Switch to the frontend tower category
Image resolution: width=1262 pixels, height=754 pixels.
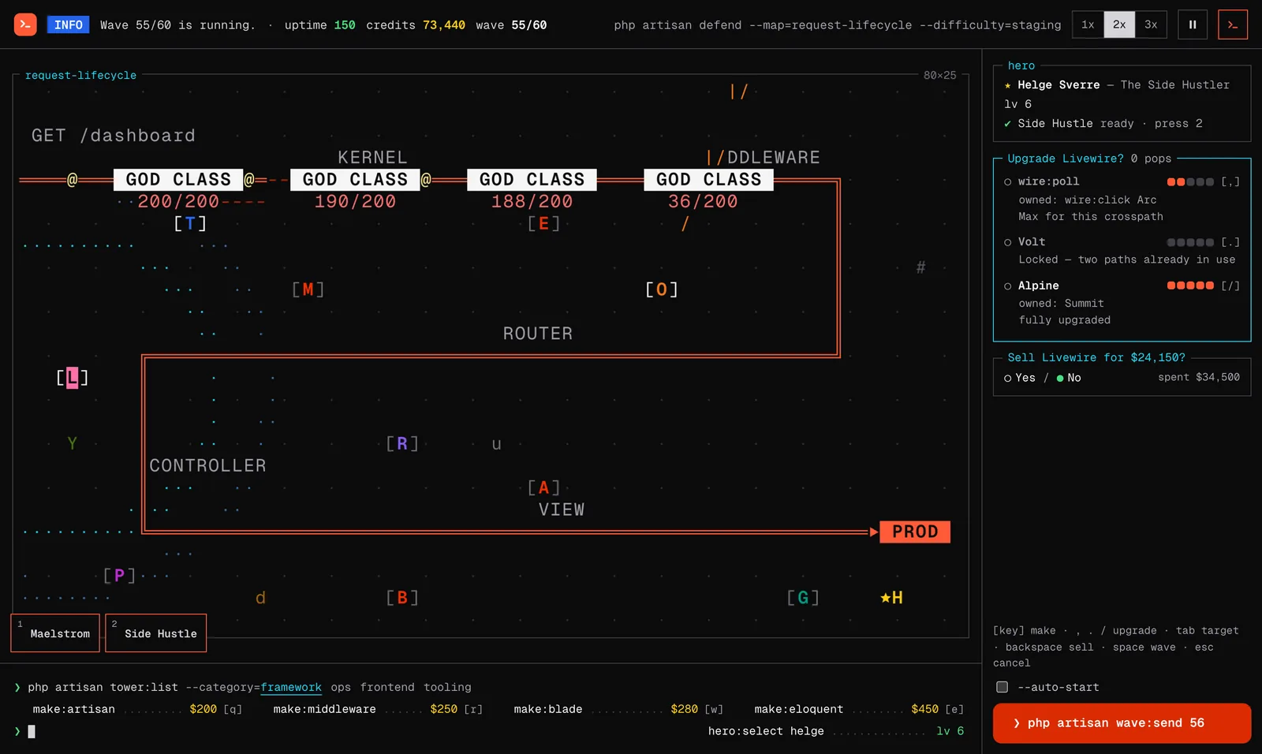click(387, 688)
